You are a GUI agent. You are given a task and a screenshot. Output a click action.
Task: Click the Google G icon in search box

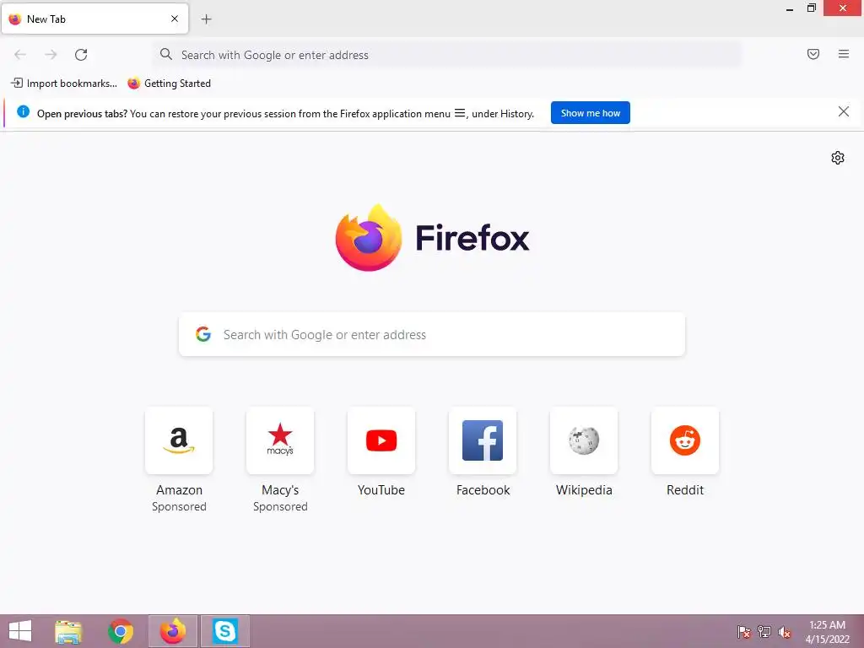(x=203, y=334)
